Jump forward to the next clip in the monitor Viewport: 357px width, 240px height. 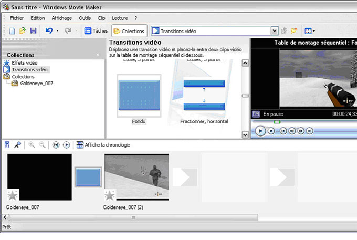310,131
